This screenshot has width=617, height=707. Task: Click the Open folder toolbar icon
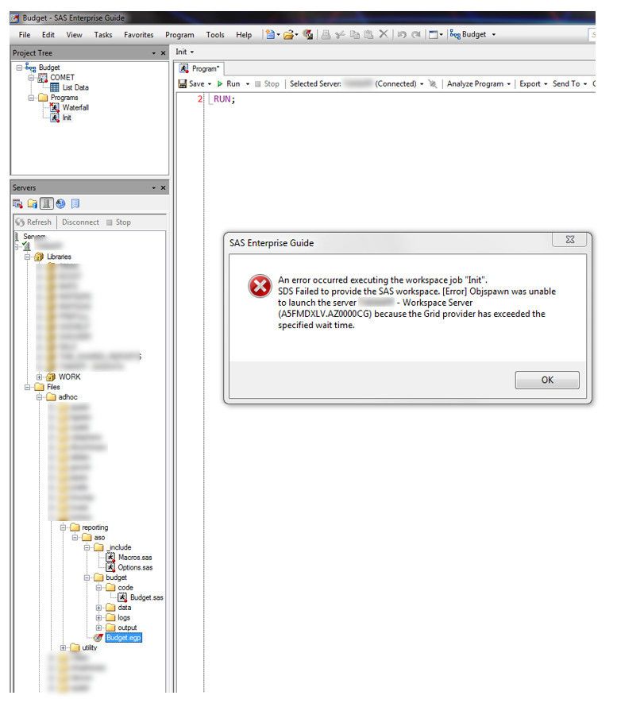pos(288,34)
